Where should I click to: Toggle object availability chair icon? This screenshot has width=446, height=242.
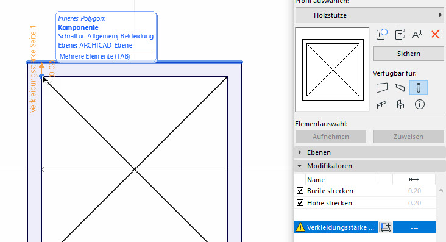click(x=400, y=104)
